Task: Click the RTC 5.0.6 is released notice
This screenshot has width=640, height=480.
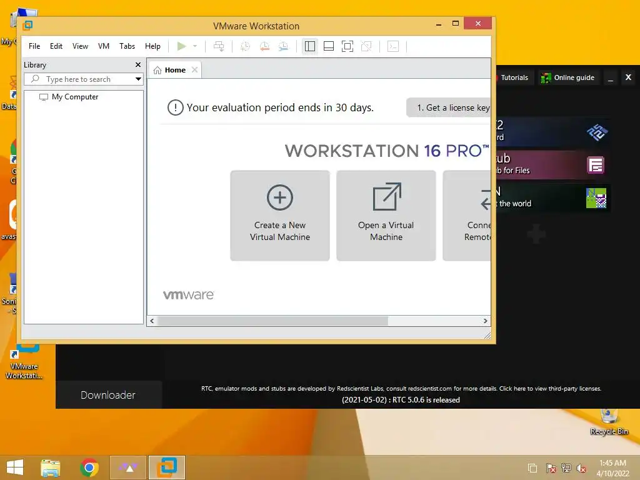Action: click(401, 400)
